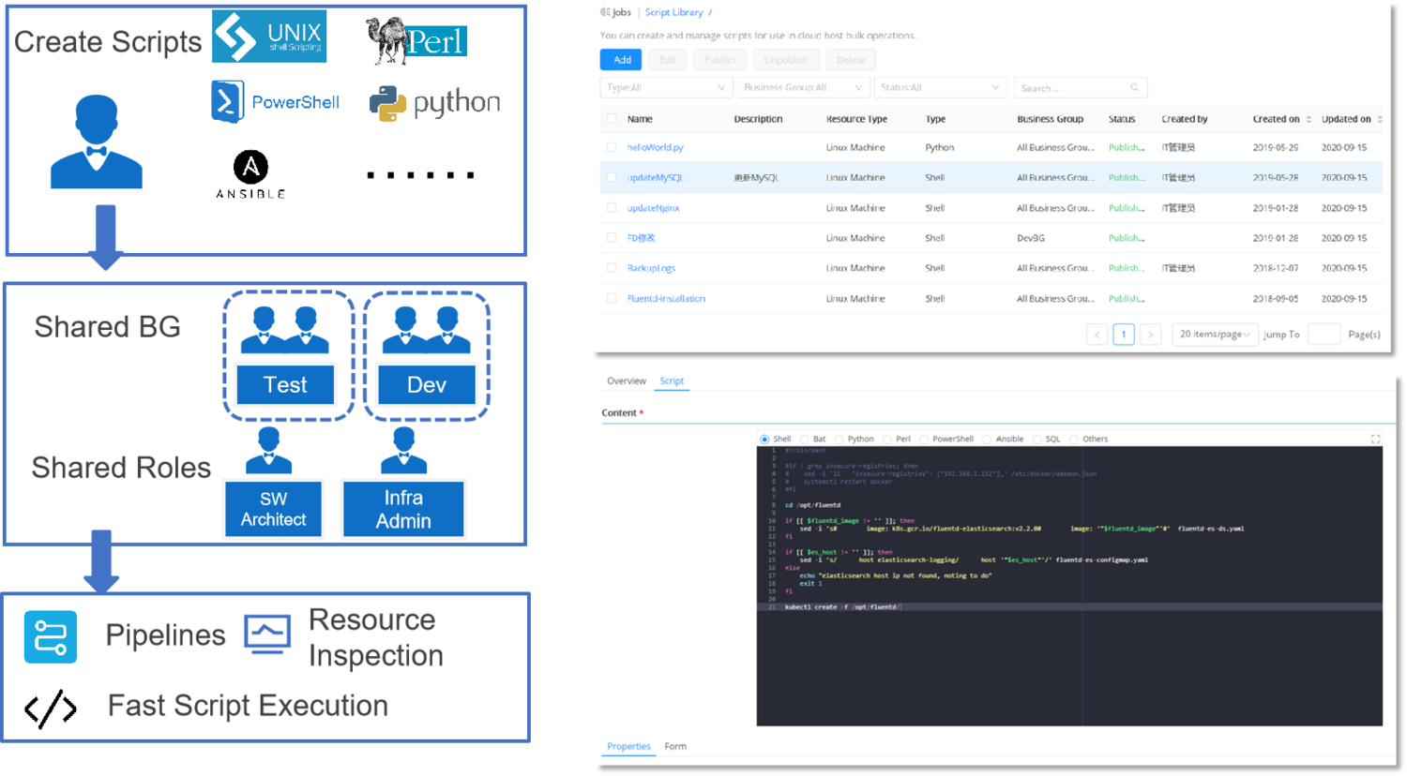Open the 20 items/page dropdown
The width and height of the screenshot is (1407, 776).
[x=1214, y=335]
